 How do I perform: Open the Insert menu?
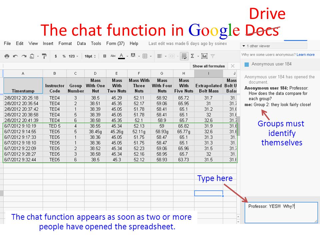coord(48,43)
